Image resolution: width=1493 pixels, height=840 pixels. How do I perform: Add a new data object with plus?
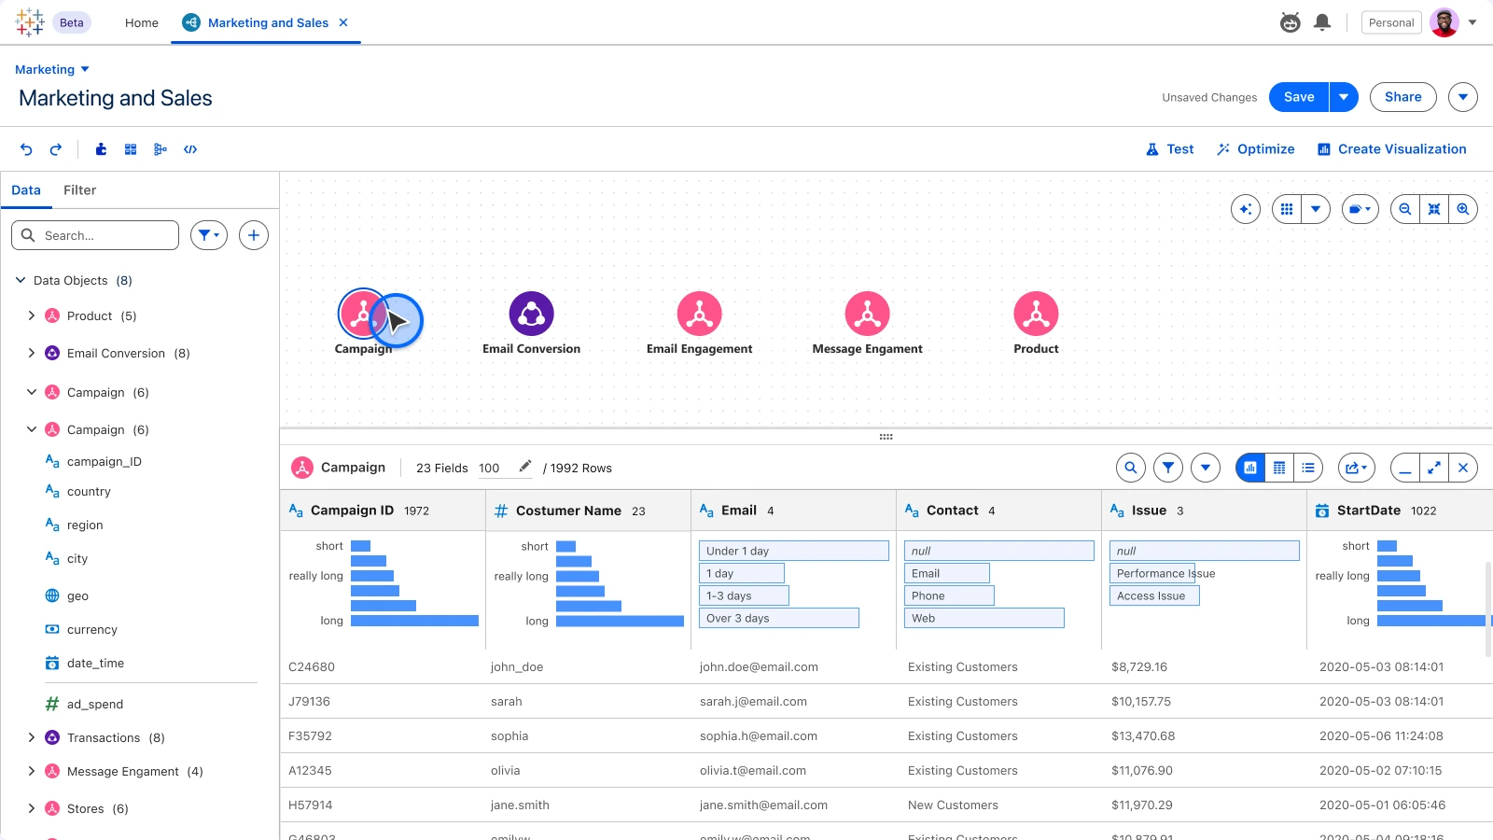point(254,235)
